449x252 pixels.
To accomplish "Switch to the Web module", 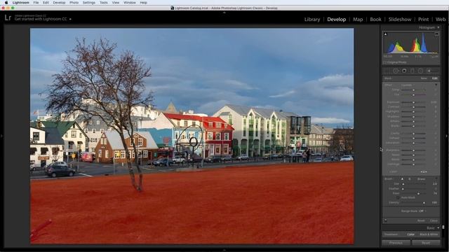I will (x=441, y=20).
